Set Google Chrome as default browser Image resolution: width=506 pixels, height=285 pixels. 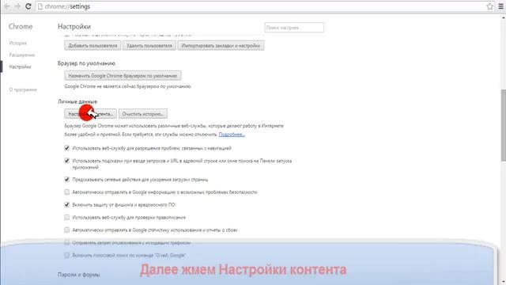(x=123, y=76)
